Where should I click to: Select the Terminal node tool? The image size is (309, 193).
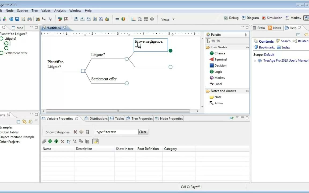tap(220, 59)
